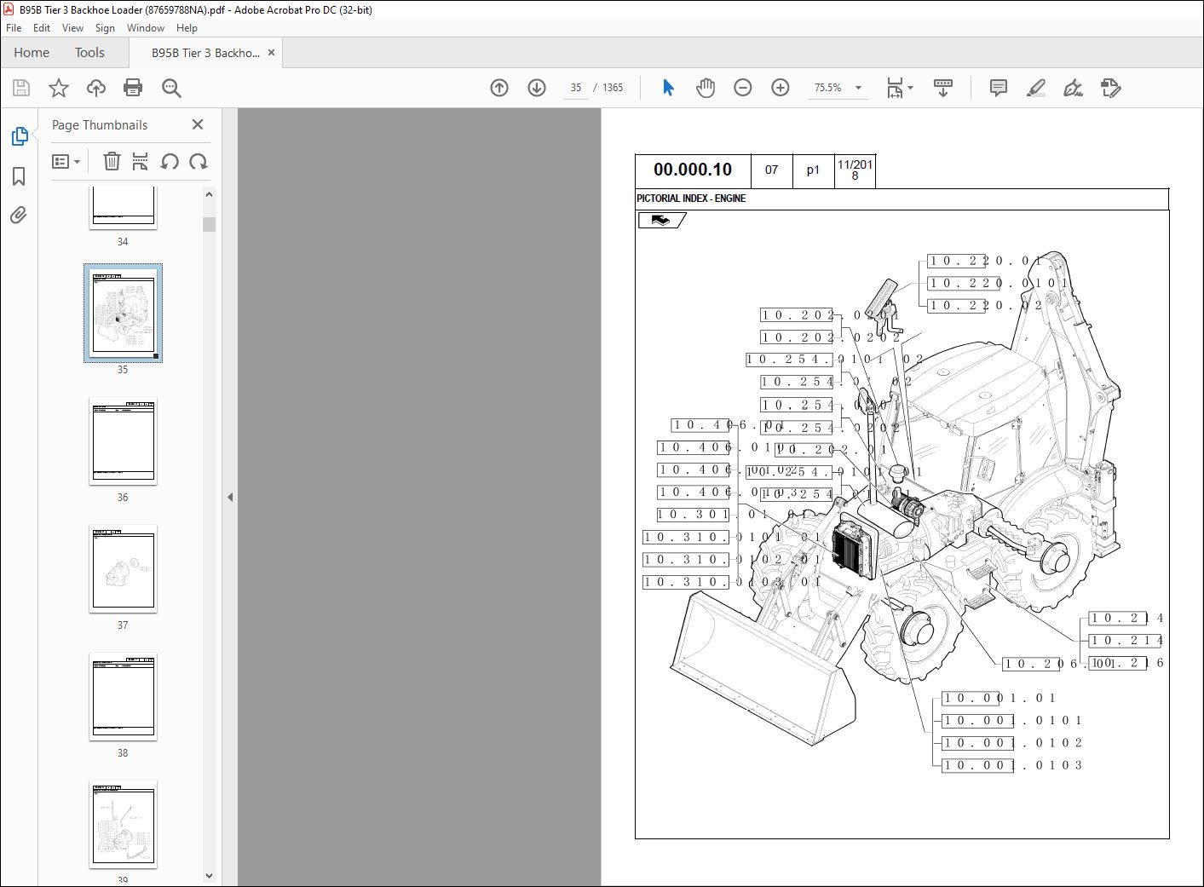
Task: Open the Find text magnifier tool
Action: tap(171, 88)
